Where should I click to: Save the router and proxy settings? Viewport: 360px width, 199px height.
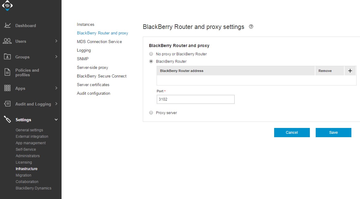[333, 133]
